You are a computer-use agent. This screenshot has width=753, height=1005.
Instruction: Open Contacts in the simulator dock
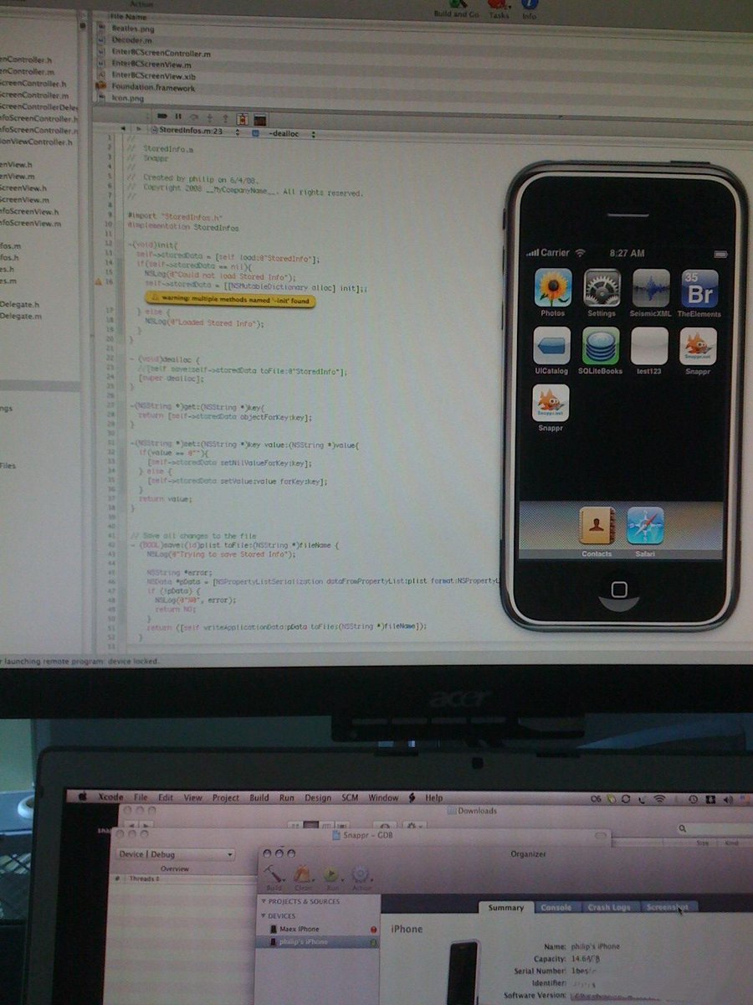click(597, 527)
